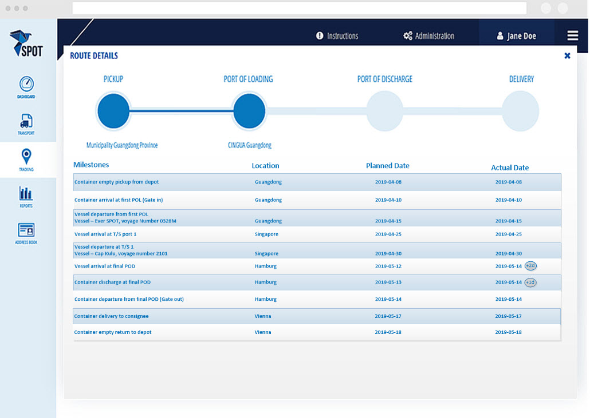The image size is (590, 418).
Task: Select the Delivery stage circle
Action: pos(520,111)
